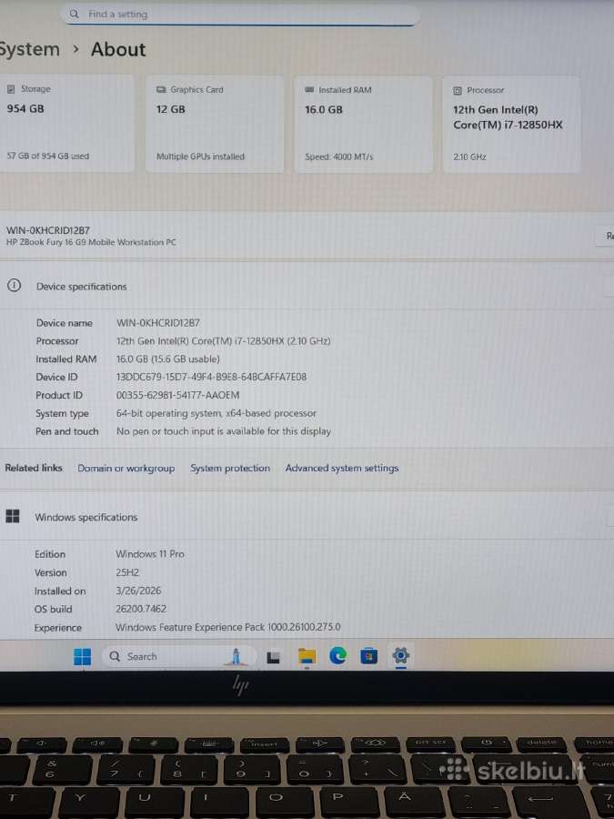
Task: Click the 64-bit operating system value
Action: point(216,413)
